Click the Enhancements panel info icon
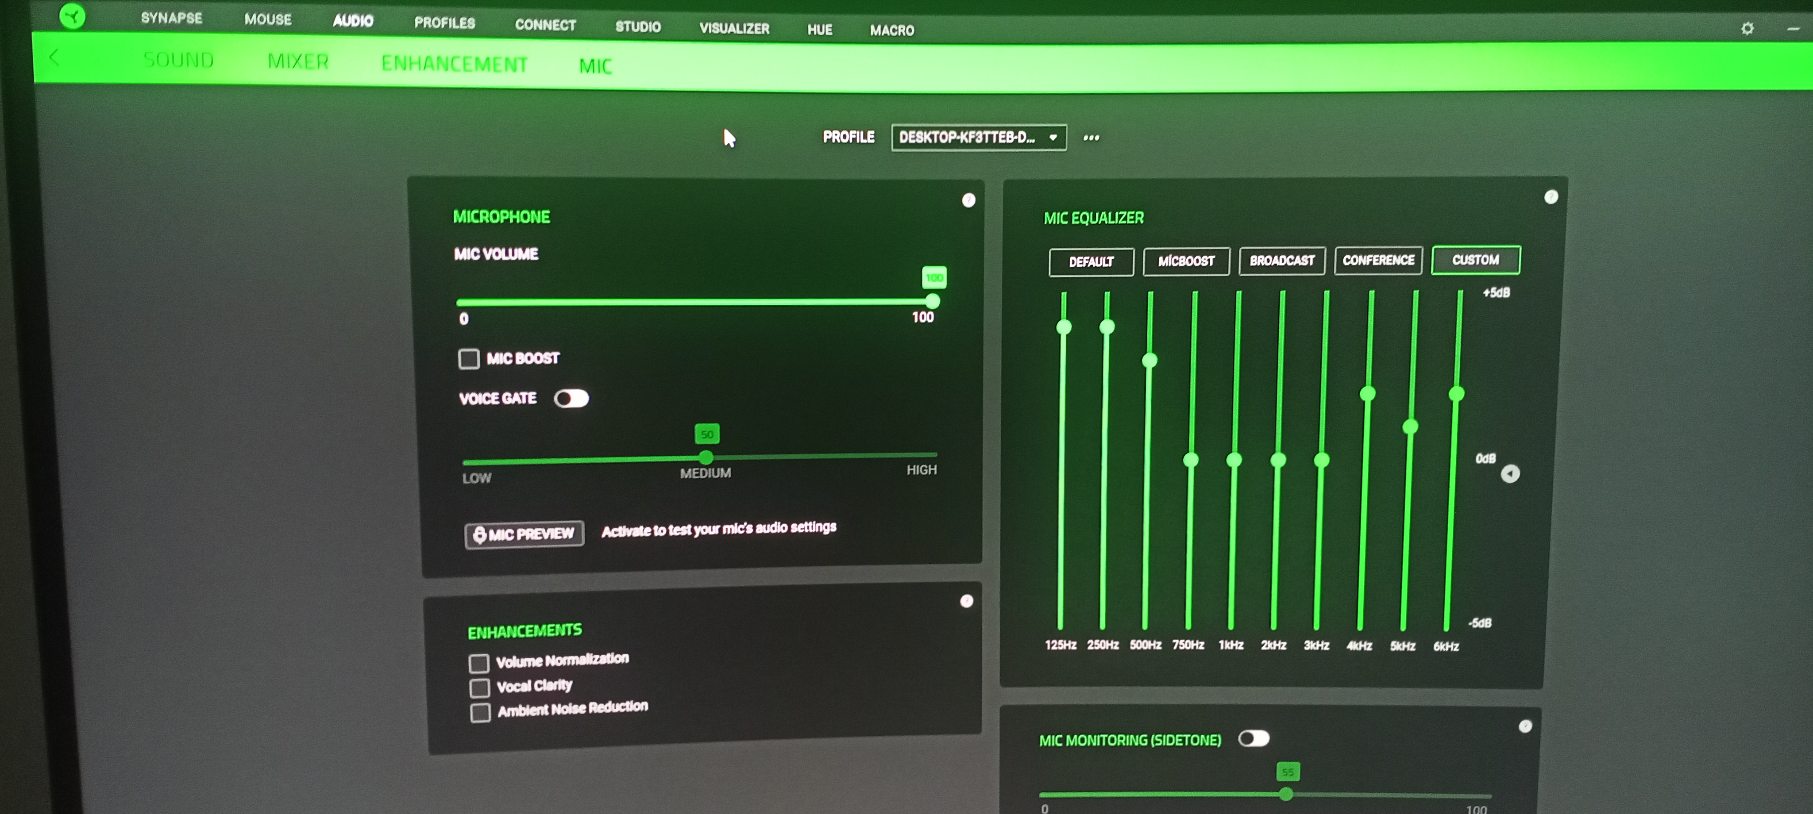The width and height of the screenshot is (1813, 814). coord(966,601)
